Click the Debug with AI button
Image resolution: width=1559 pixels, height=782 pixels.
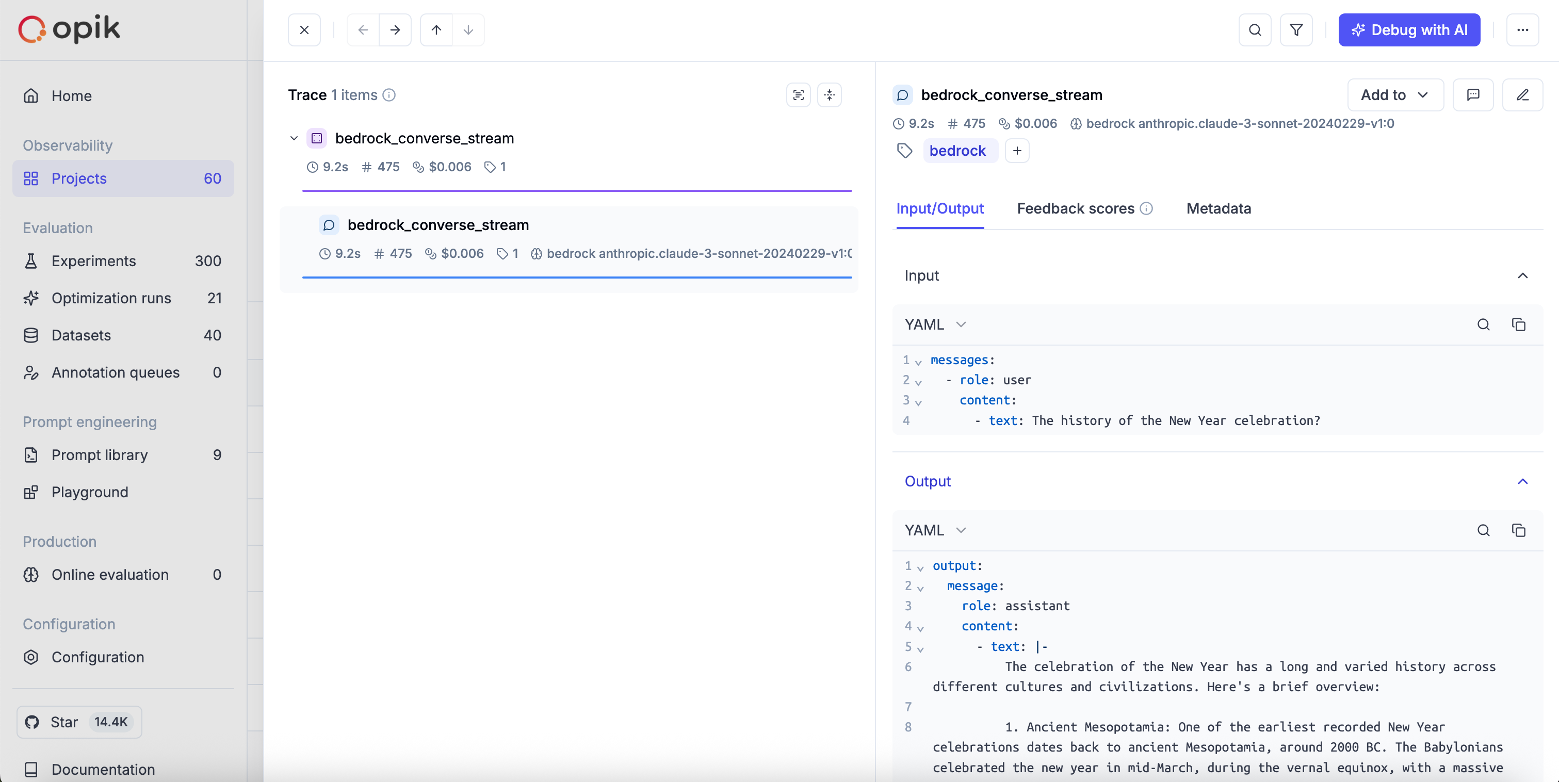click(1408, 29)
